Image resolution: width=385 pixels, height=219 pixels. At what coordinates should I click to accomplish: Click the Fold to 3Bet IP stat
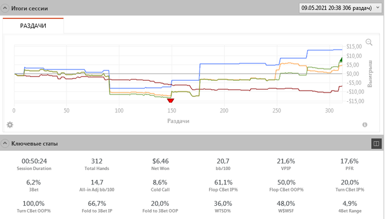click(97, 206)
